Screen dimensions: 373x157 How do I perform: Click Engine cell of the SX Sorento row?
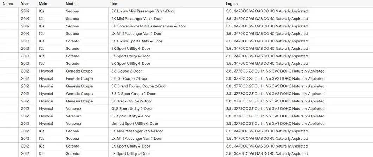pyautogui.click(x=267, y=64)
